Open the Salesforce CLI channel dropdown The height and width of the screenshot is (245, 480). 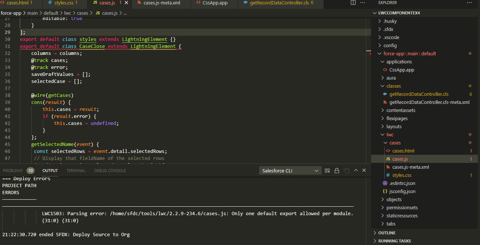[290, 170]
